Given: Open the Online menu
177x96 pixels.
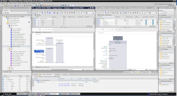Looking at the screenshot, I should coord(20,3).
